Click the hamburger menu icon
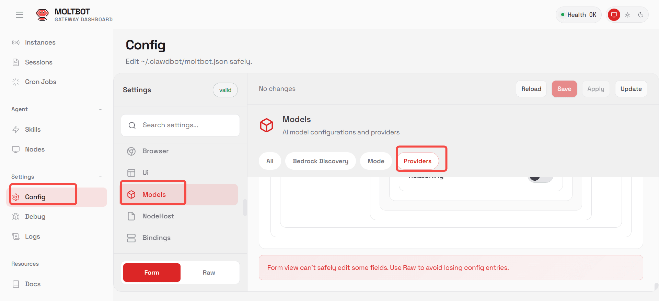The image size is (659, 301). pos(20,15)
